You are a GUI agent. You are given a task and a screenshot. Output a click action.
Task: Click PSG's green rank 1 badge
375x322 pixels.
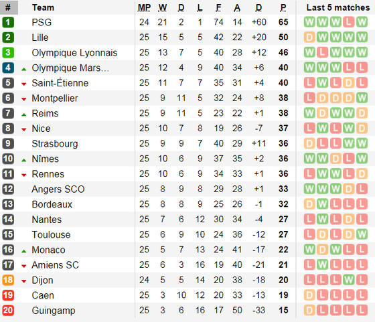point(8,22)
